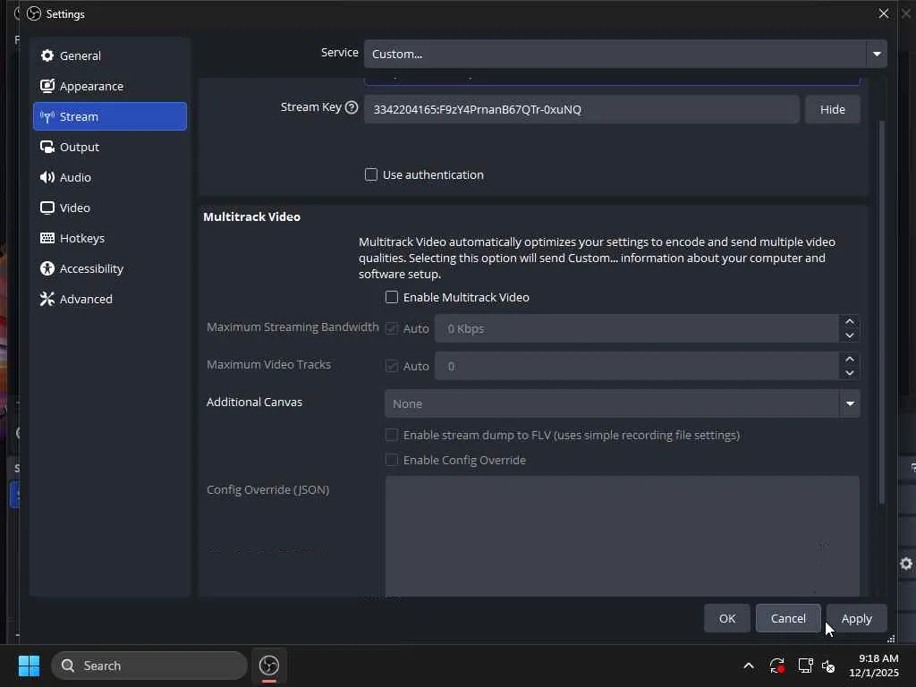916x687 pixels.
Task: Toggle Enable Config Override checkbox
Action: (392, 461)
